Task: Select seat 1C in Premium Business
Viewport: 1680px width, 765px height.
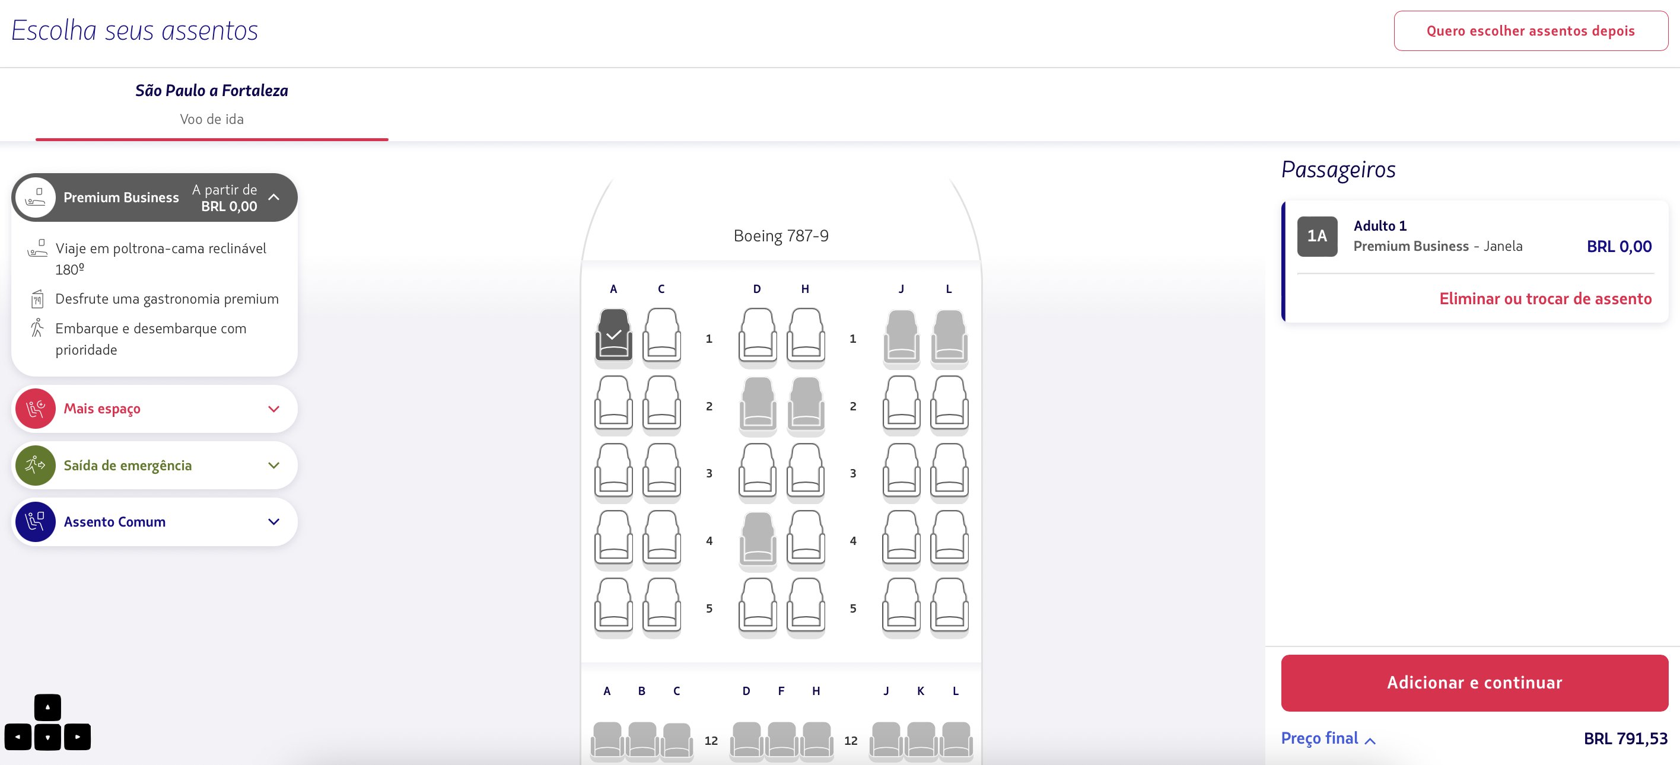Action: [x=661, y=335]
